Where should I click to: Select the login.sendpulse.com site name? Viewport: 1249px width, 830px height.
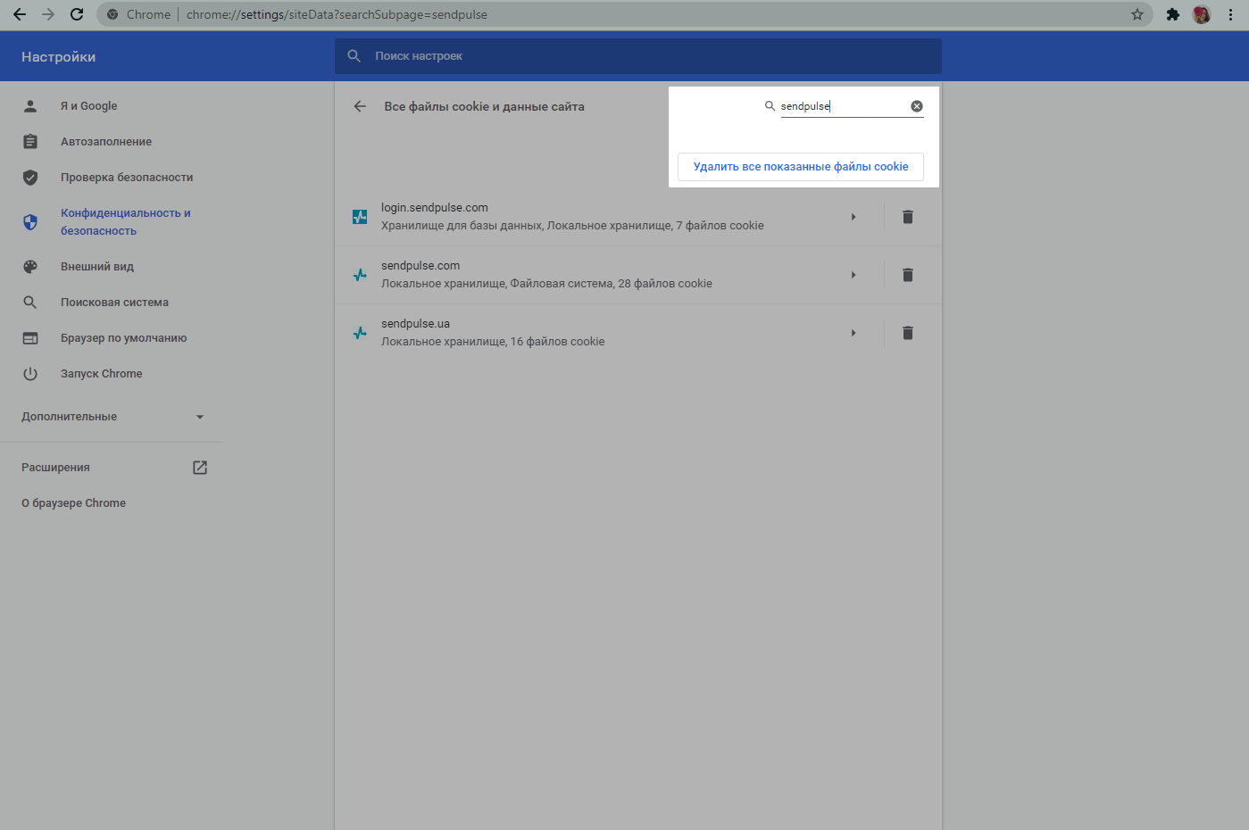(x=435, y=208)
